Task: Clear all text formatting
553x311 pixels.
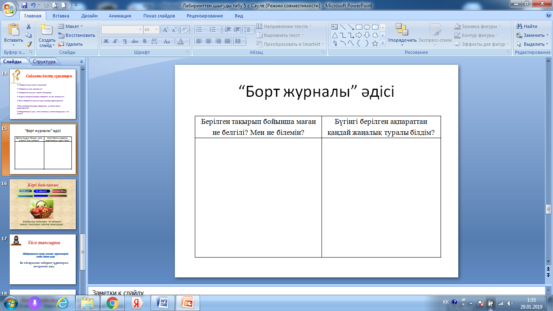Action: (185, 30)
